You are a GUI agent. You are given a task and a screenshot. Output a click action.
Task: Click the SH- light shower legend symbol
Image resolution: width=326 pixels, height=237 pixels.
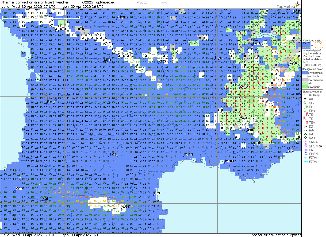tap(305, 103)
